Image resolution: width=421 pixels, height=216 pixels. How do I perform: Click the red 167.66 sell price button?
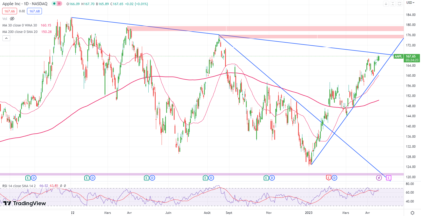click(10, 11)
